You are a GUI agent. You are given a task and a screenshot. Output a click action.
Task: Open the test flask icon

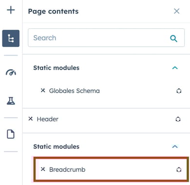tap(11, 101)
